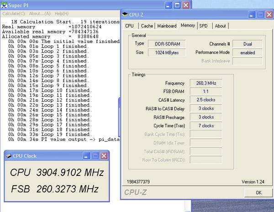Click the 'Loop 15 finished' line
The image size is (274, 212).
[50, 115]
